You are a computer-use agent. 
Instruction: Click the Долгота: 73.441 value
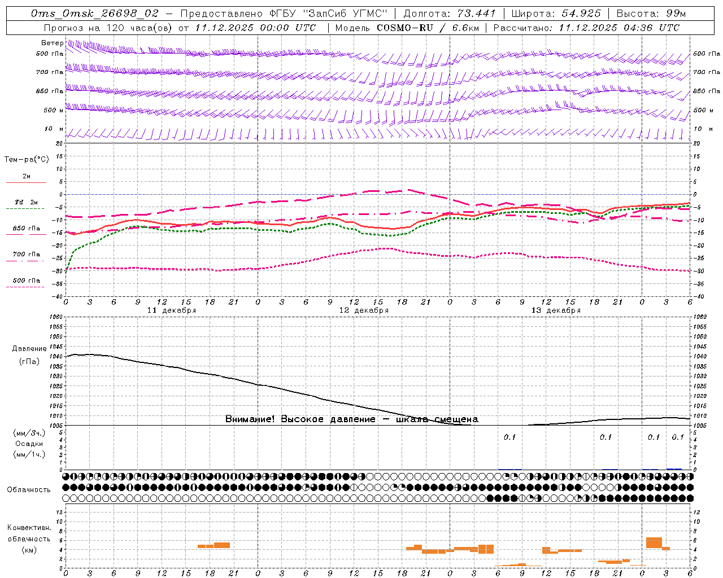(x=450, y=14)
